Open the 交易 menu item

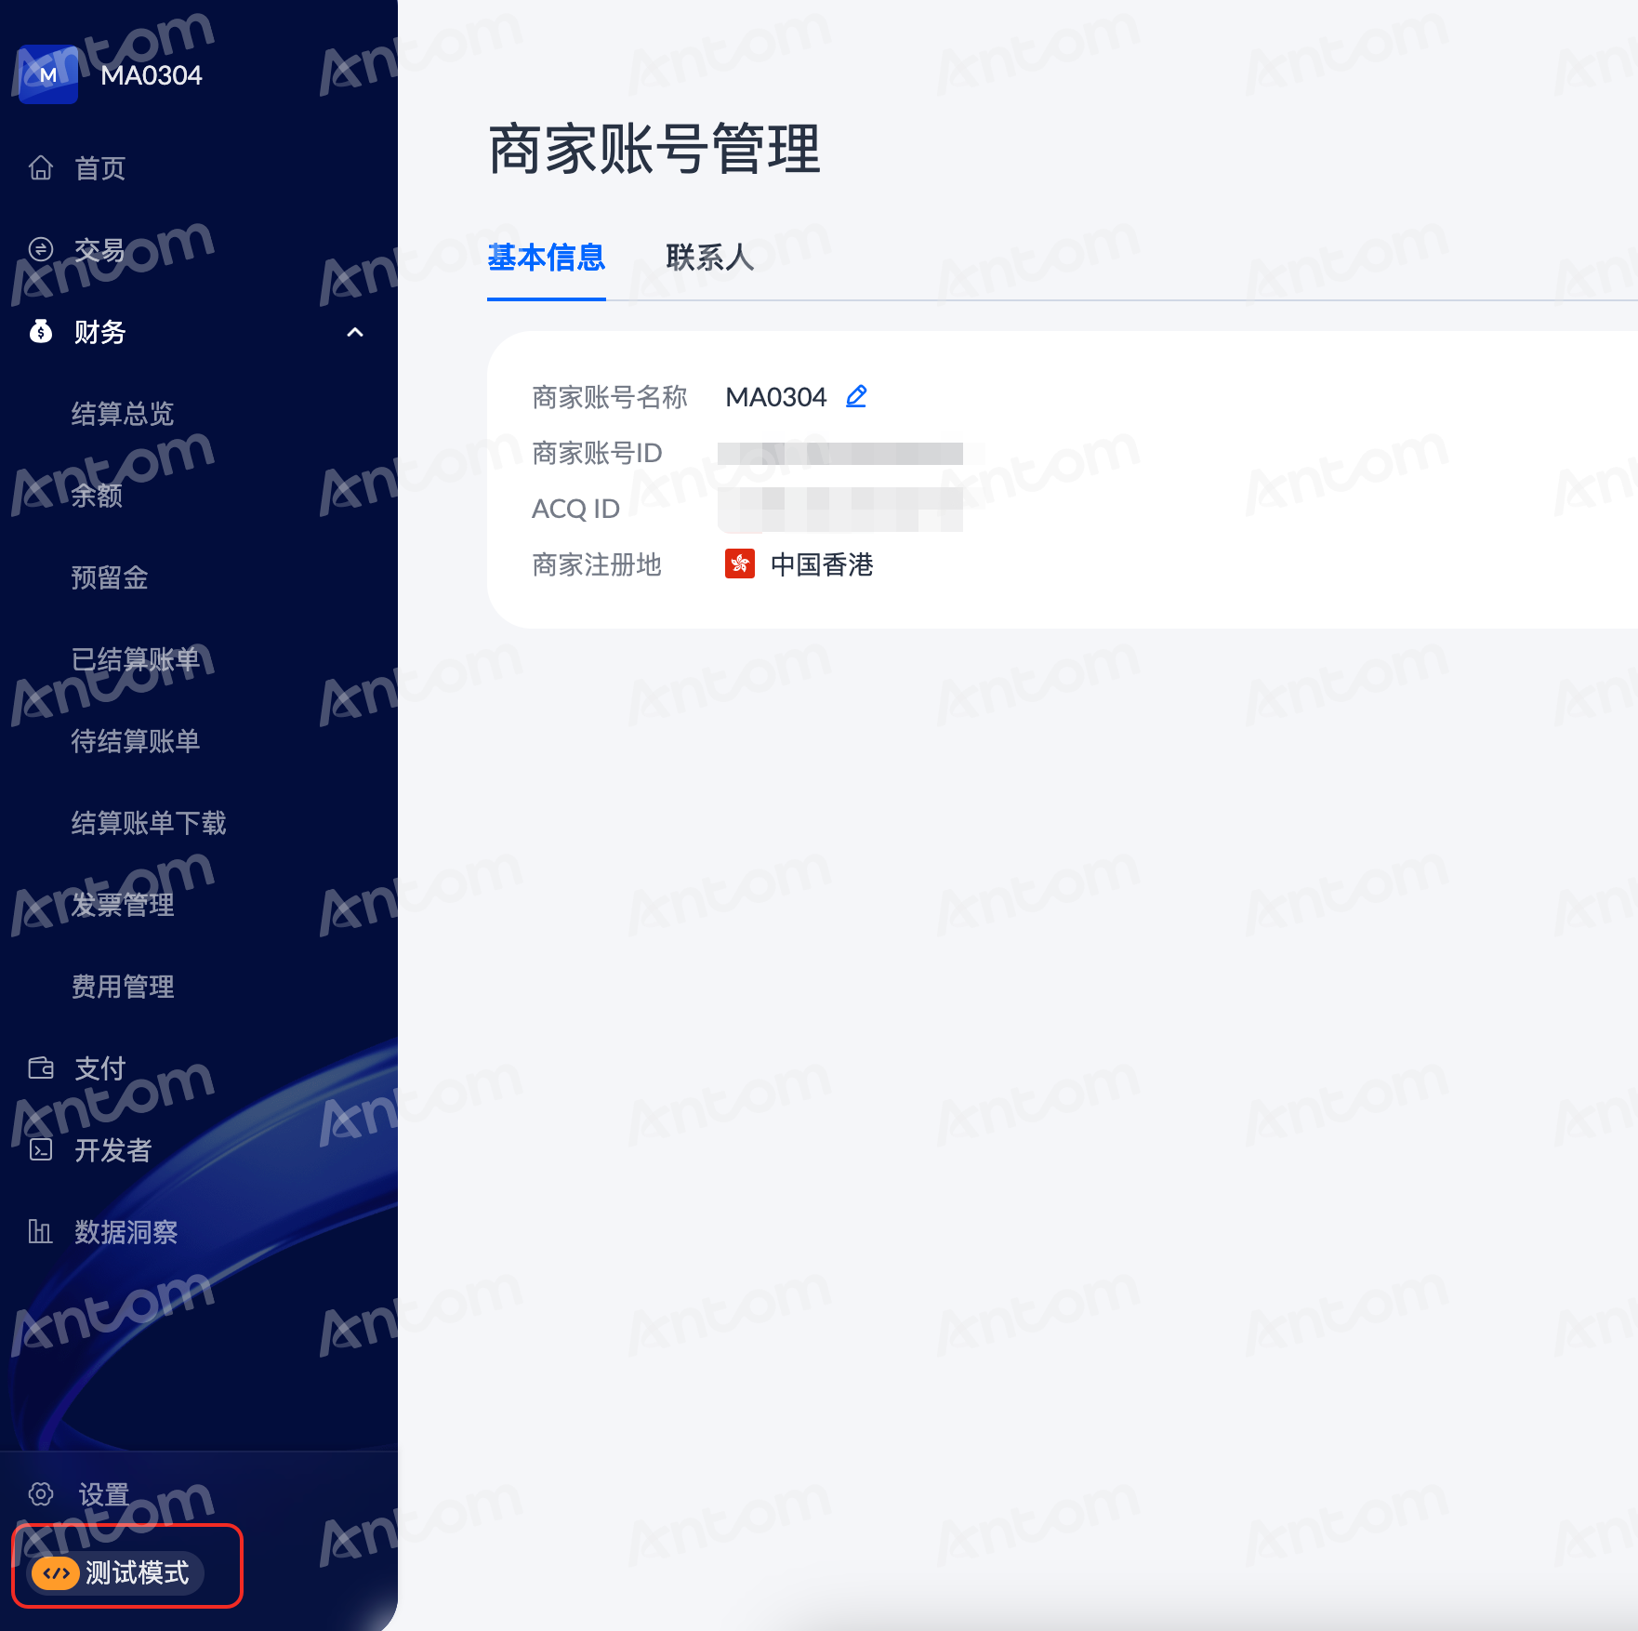coord(99,250)
